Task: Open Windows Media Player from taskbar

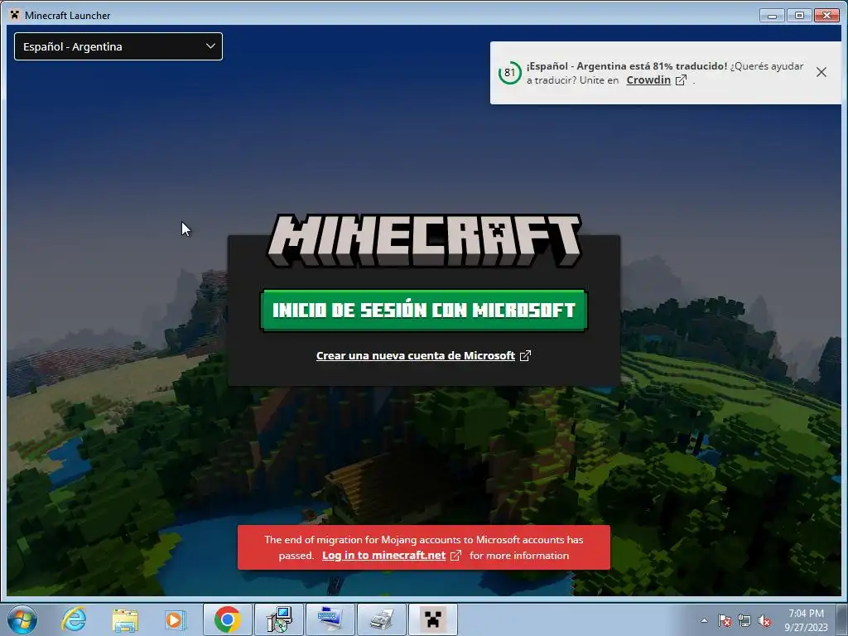Action: (x=176, y=619)
